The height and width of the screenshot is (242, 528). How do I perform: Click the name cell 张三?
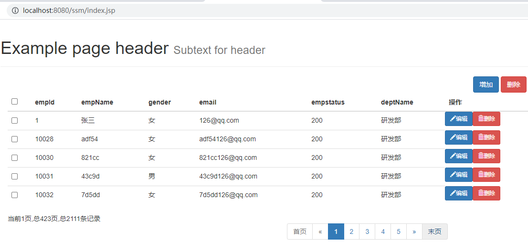(88, 120)
